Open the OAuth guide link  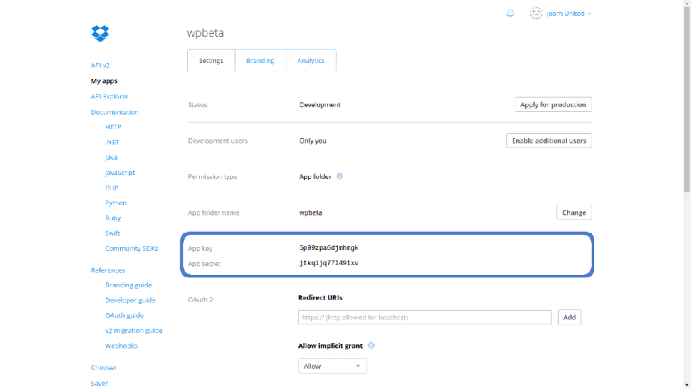(x=124, y=315)
